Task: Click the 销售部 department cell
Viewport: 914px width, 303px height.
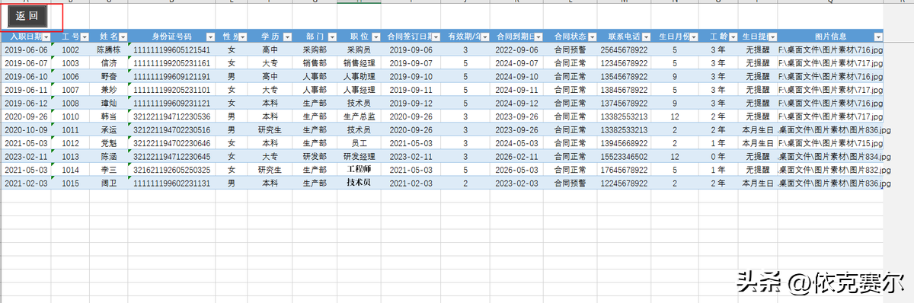Action: 315,63
